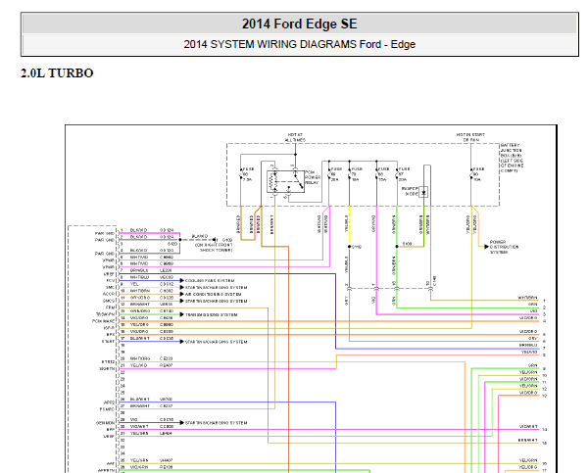Viewport: 588px width, 473px height.
Task: Click the "PCM POWER RELAY" label
Action: point(313,177)
